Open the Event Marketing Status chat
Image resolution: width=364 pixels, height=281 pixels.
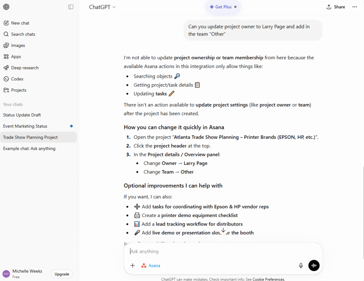point(25,126)
